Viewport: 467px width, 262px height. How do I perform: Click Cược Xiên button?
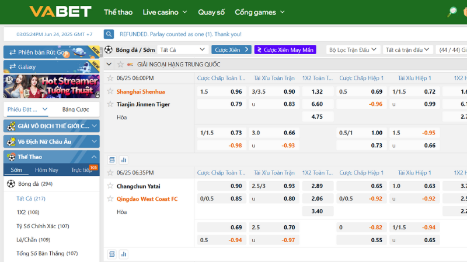pyautogui.click(x=231, y=49)
